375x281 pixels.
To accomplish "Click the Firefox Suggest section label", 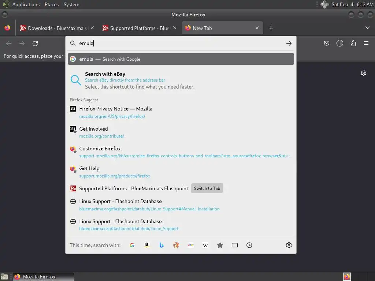I will 84,100.
